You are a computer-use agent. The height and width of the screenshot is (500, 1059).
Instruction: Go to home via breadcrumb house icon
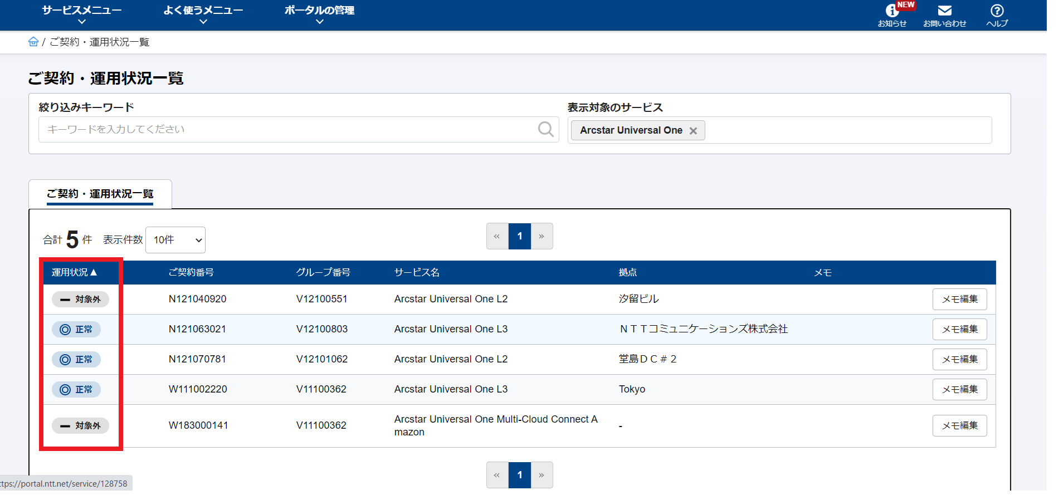(33, 42)
